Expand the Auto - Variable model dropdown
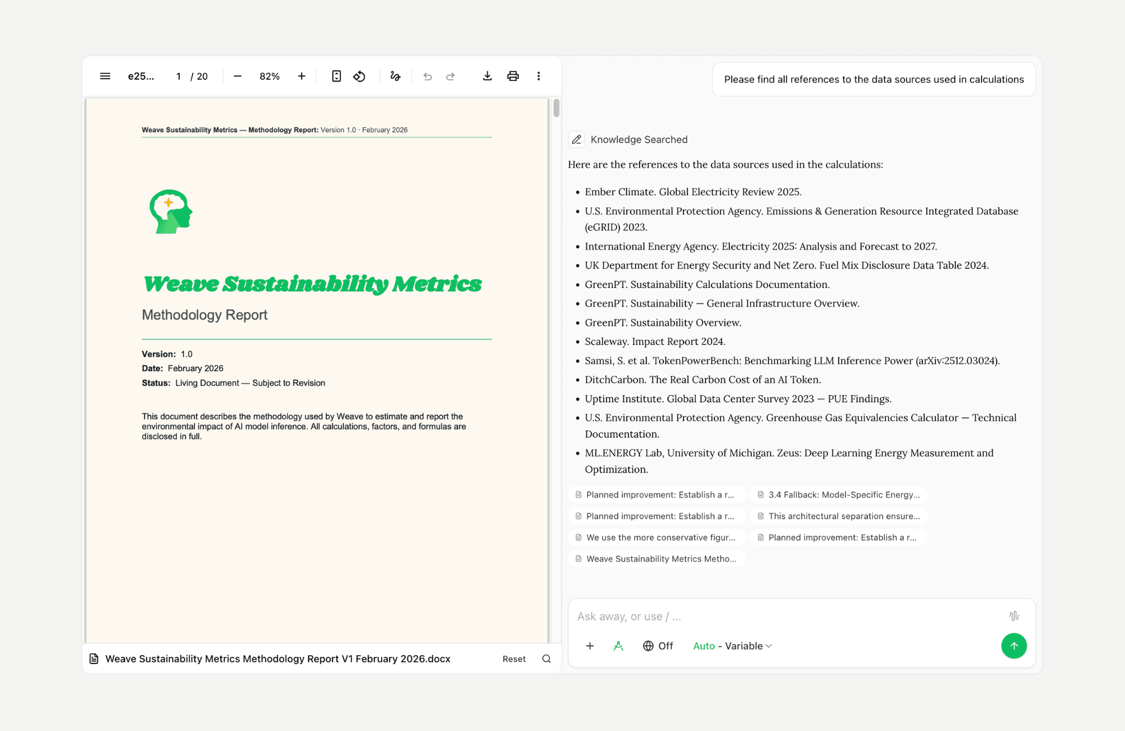This screenshot has width=1125, height=731. pyautogui.click(x=732, y=646)
